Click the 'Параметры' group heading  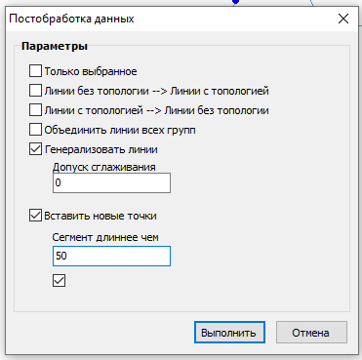55,46
